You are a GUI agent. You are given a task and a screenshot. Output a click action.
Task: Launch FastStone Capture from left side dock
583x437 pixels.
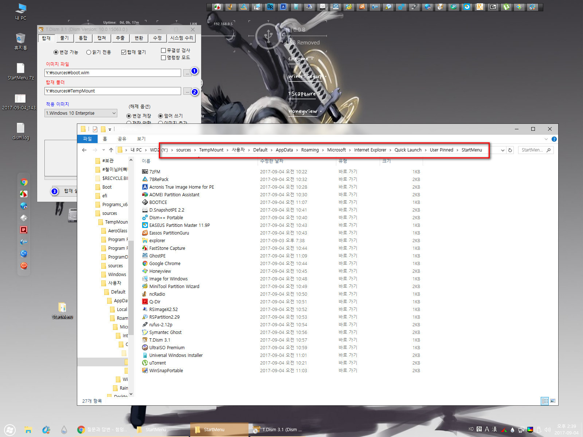(x=24, y=194)
